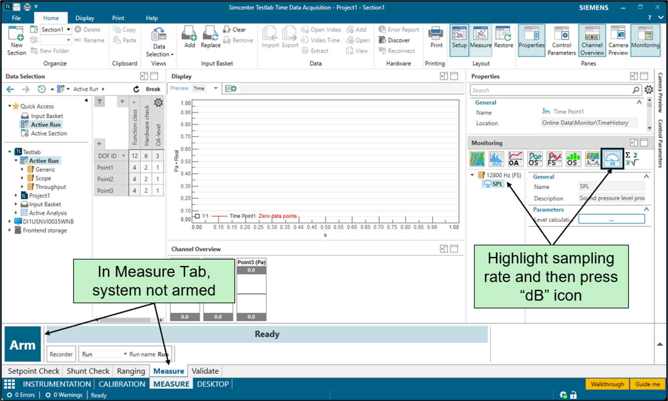The height and width of the screenshot is (401, 668).
Task: Open the DESKTOP workbook
Action: tap(213, 384)
